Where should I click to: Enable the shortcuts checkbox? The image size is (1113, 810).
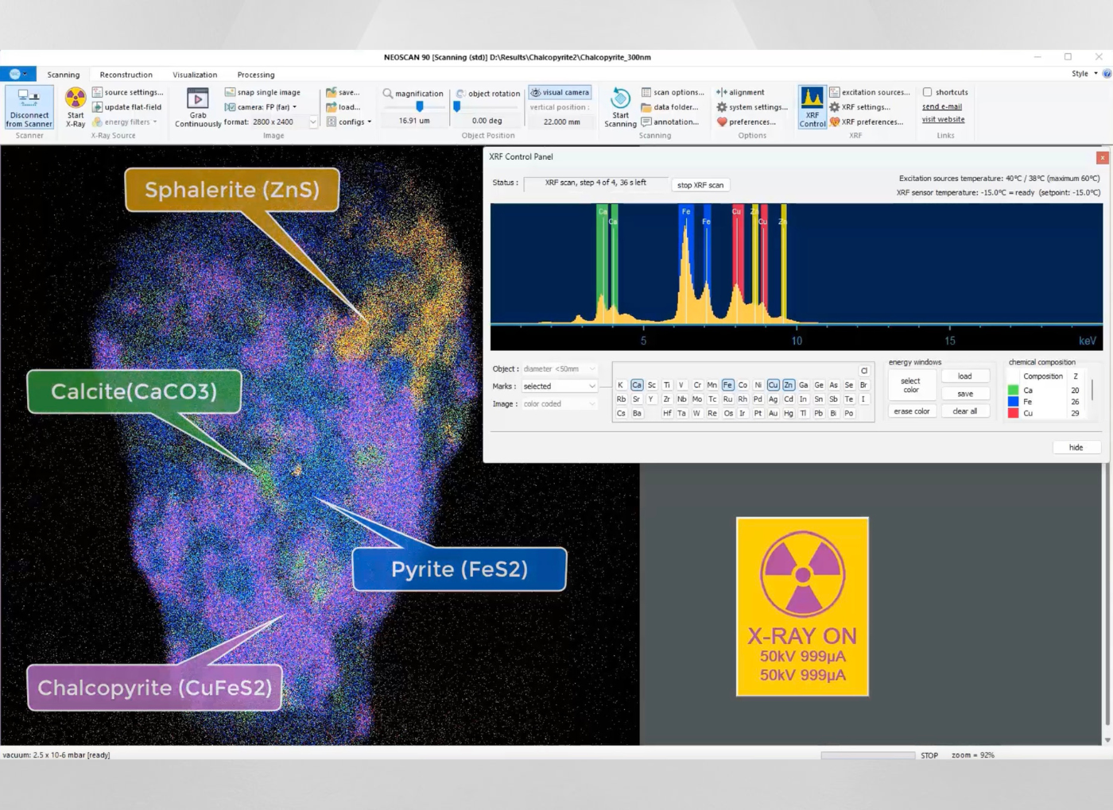coord(927,92)
